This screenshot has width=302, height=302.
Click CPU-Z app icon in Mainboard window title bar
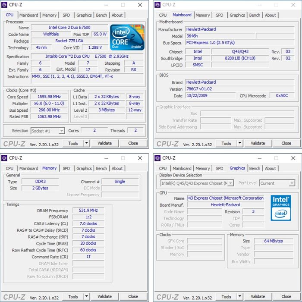tap(157, 5)
